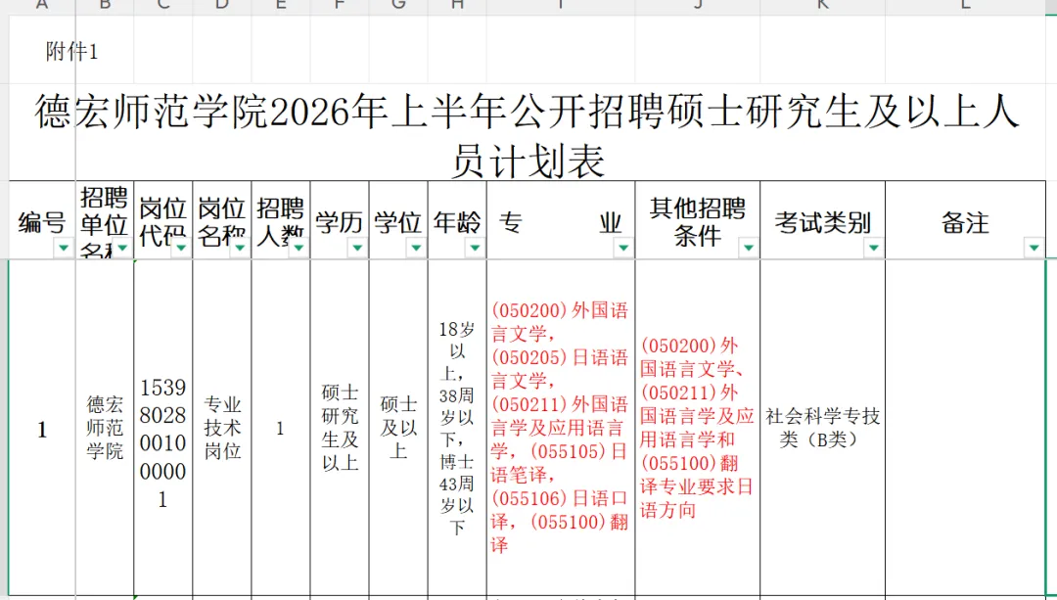Select the 学历 header cell
The height and width of the screenshot is (600, 1057).
[x=339, y=220]
